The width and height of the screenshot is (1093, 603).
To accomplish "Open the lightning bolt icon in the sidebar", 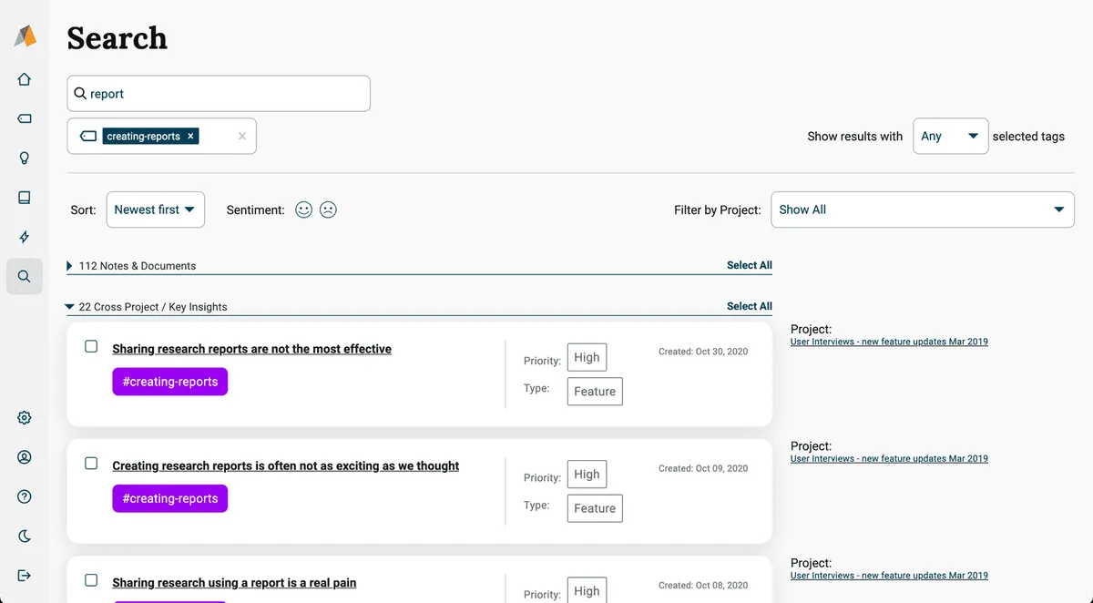I will [25, 237].
